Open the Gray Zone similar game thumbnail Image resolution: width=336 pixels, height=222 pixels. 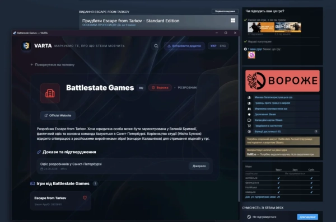click(x=288, y=27)
